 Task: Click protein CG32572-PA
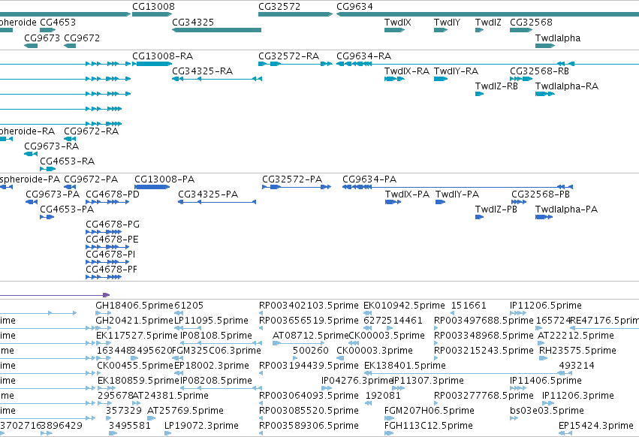(297, 187)
